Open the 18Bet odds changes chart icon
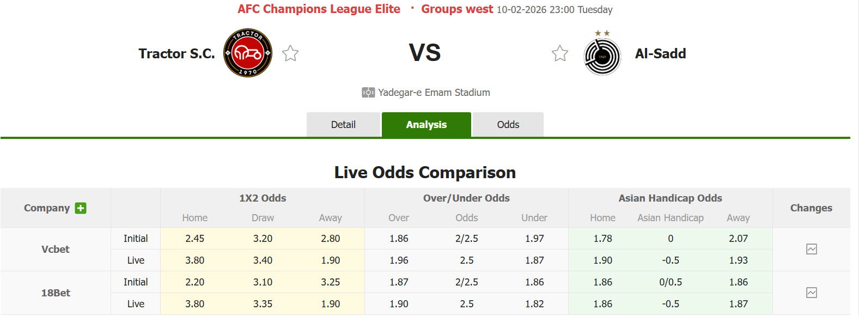Image resolution: width=859 pixels, height=316 pixels. click(x=811, y=293)
